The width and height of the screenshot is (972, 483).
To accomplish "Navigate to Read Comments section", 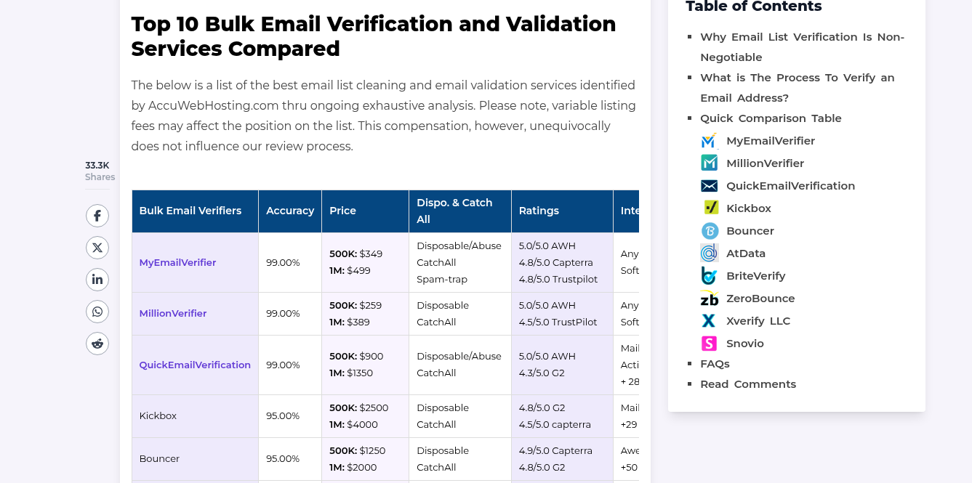I will [748, 384].
